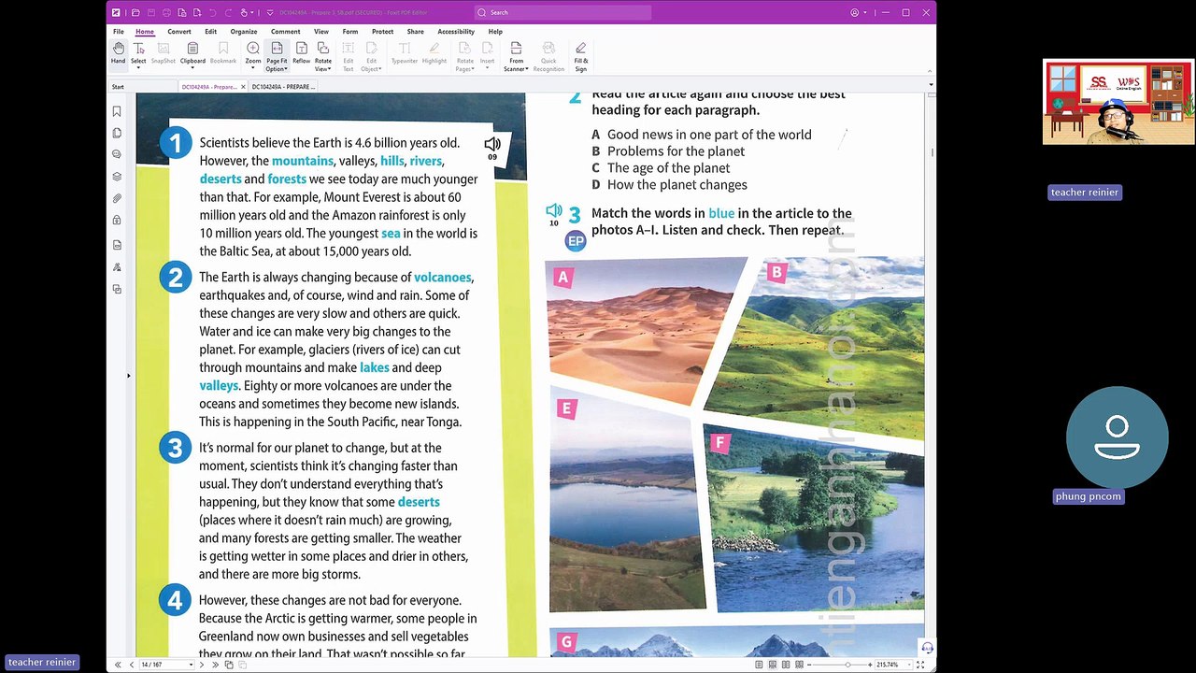Click teacher reinier webcam thumbnail
Viewport: 1196px width, 673px height.
pos(1118,102)
